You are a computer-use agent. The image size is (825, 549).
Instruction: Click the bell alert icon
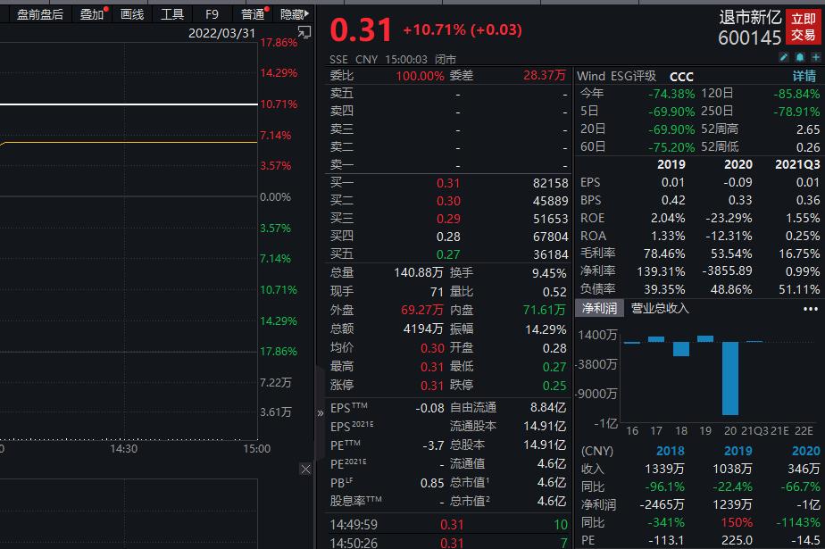[x=800, y=58]
